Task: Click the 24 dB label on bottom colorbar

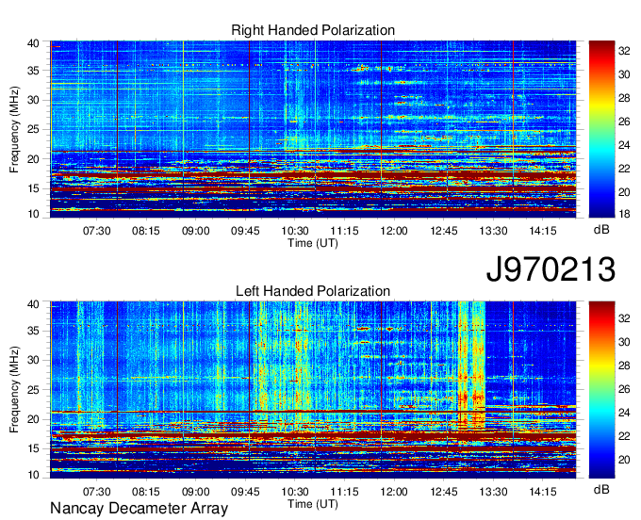Action: [x=624, y=413]
